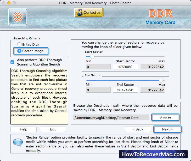The image size is (191, 161).
Task: Click the destination path field
Action: point(111,118)
